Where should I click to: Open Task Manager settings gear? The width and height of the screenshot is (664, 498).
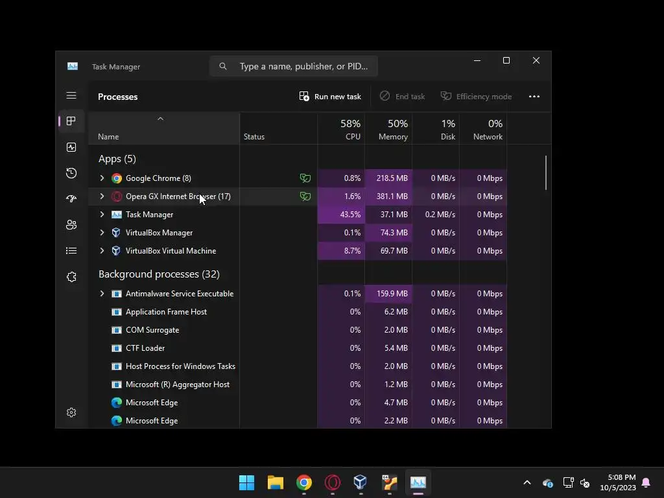click(71, 412)
